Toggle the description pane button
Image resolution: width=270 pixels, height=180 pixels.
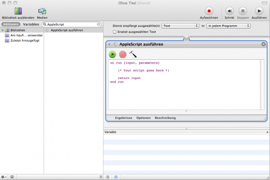(12, 177)
